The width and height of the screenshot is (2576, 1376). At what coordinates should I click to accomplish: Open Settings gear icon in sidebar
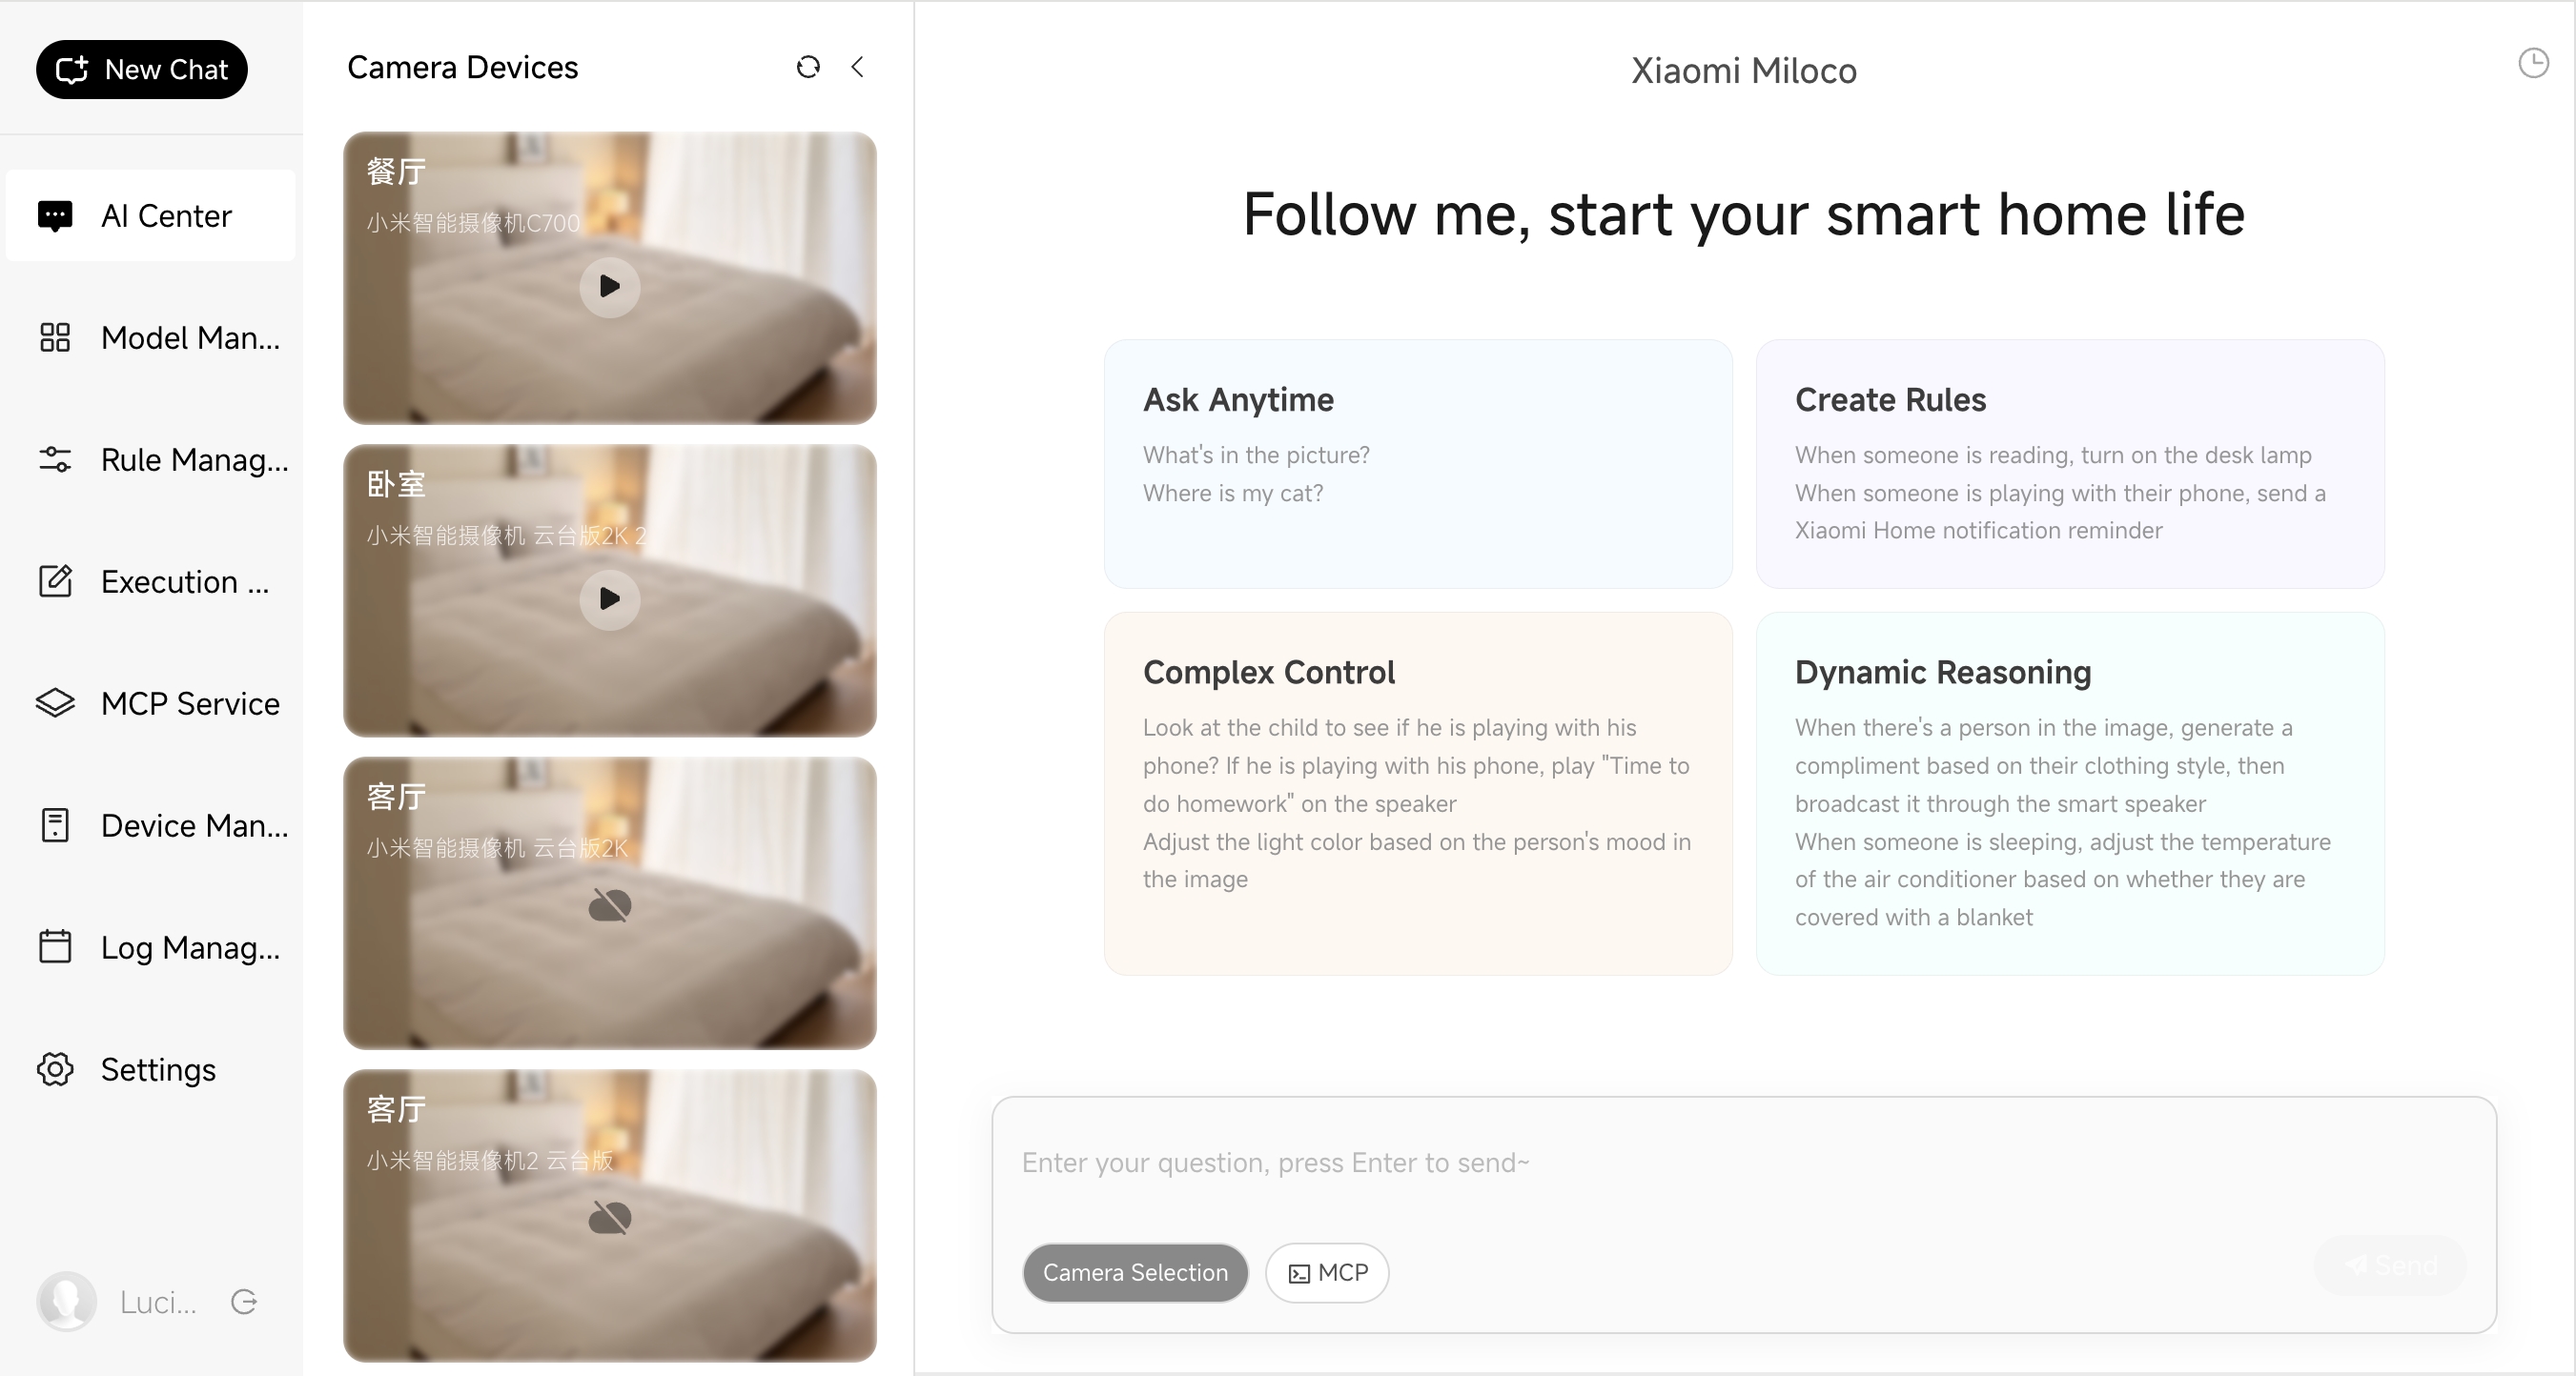55,1069
